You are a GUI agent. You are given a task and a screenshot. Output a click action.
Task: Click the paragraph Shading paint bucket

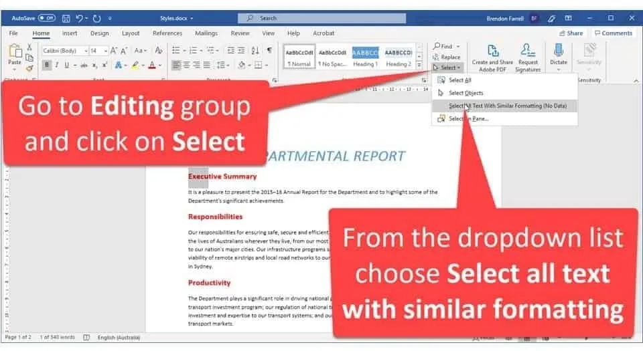coord(242,65)
